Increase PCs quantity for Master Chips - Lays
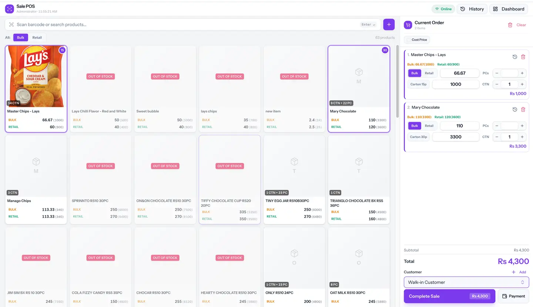Viewport: 533px width, 307px height. (x=522, y=73)
